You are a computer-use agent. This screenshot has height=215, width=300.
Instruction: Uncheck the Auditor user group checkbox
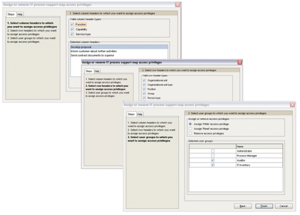(x=212, y=160)
